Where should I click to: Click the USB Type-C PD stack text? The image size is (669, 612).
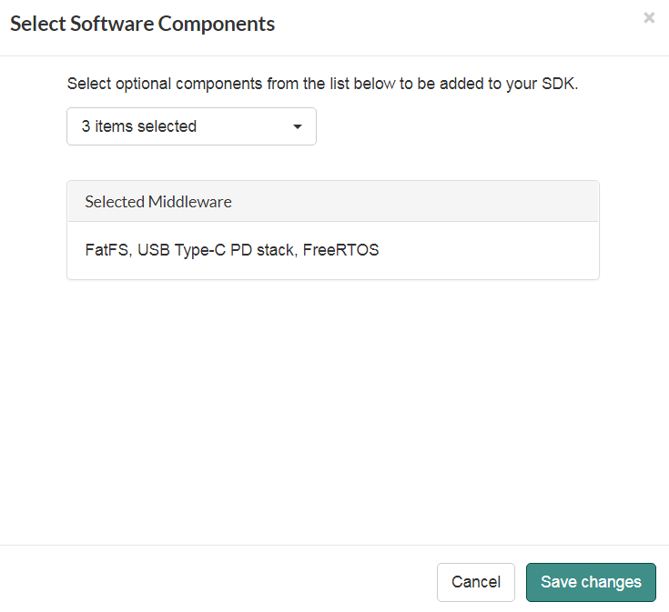[218, 249]
